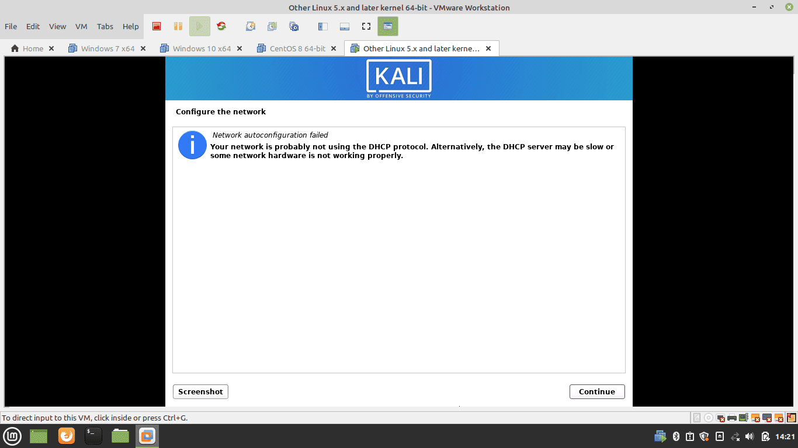
Task: Click the VMware Workstation taskbar icon
Action: tap(147, 436)
